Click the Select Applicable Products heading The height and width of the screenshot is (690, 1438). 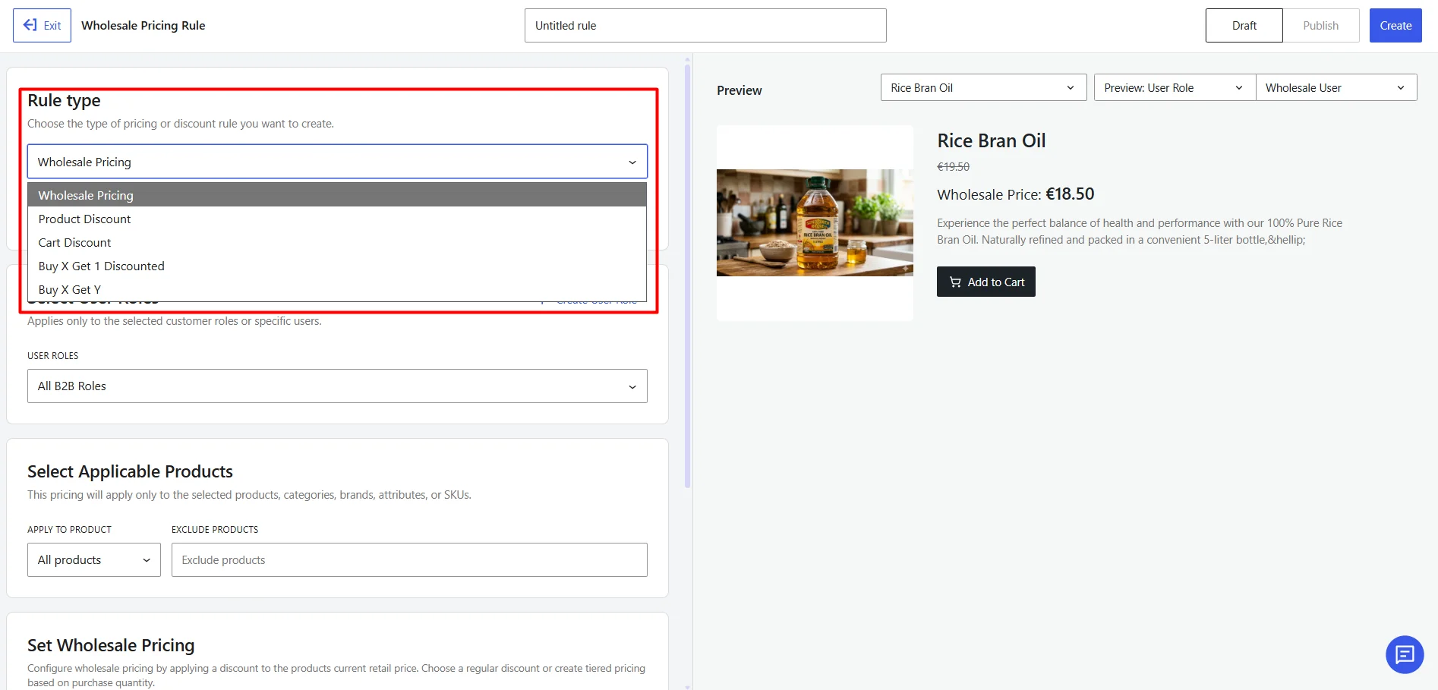[x=130, y=471]
